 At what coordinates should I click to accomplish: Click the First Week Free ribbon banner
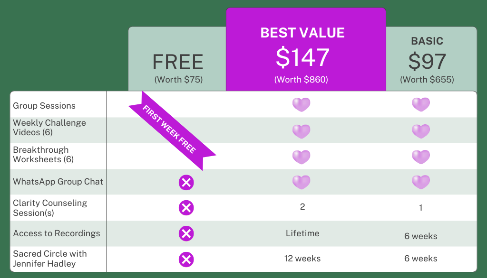pos(170,129)
